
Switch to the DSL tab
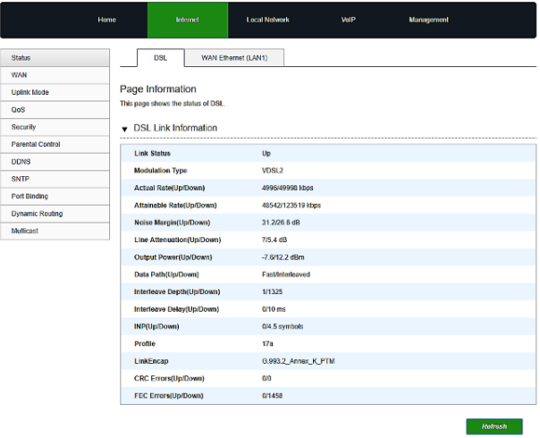coord(160,58)
